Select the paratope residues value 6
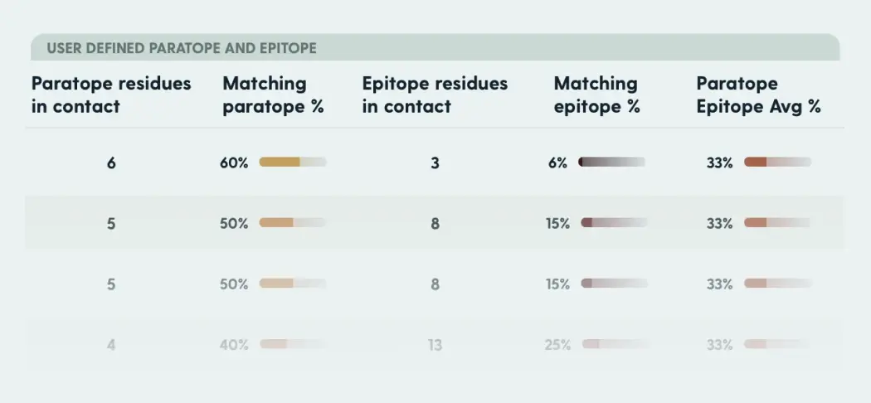Screen dimensions: 871x403 tap(111, 163)
